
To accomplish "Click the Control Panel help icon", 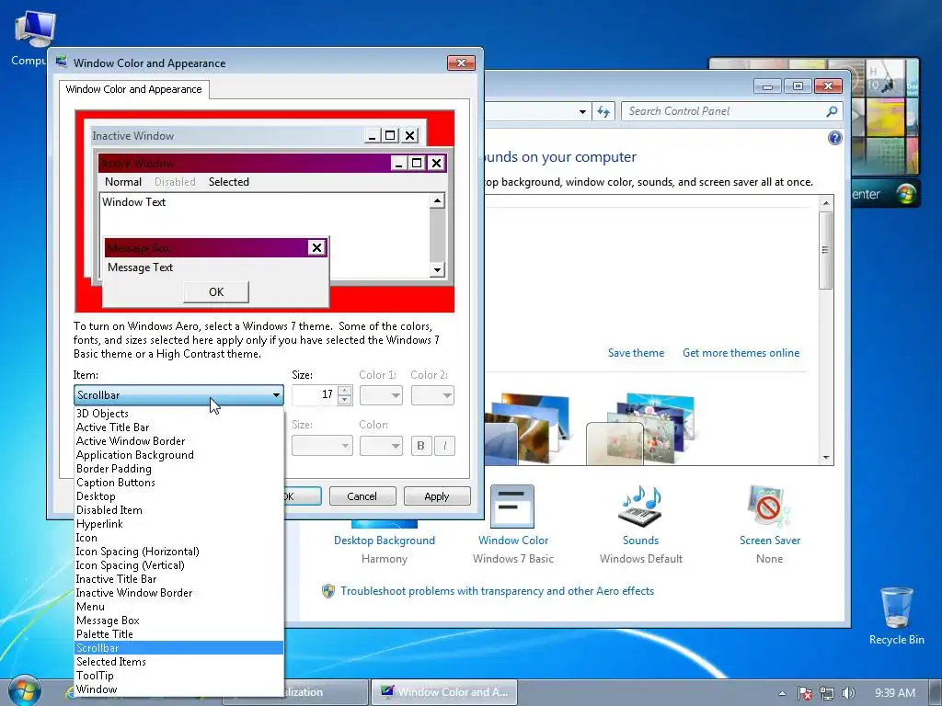I will (835, 138).
